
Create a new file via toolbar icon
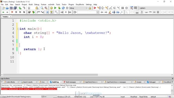coord(3,8)
